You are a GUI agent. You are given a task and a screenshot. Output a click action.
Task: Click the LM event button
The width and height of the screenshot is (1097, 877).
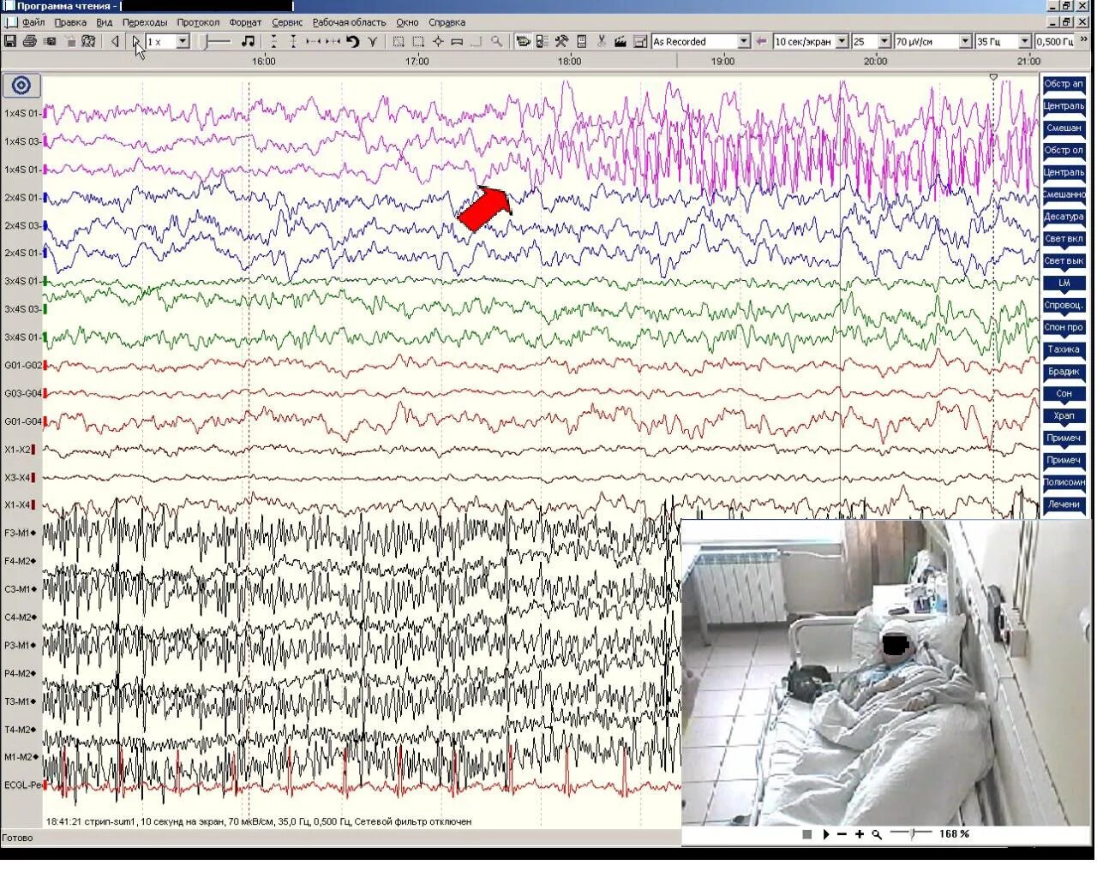click(x=1064, y=283)
